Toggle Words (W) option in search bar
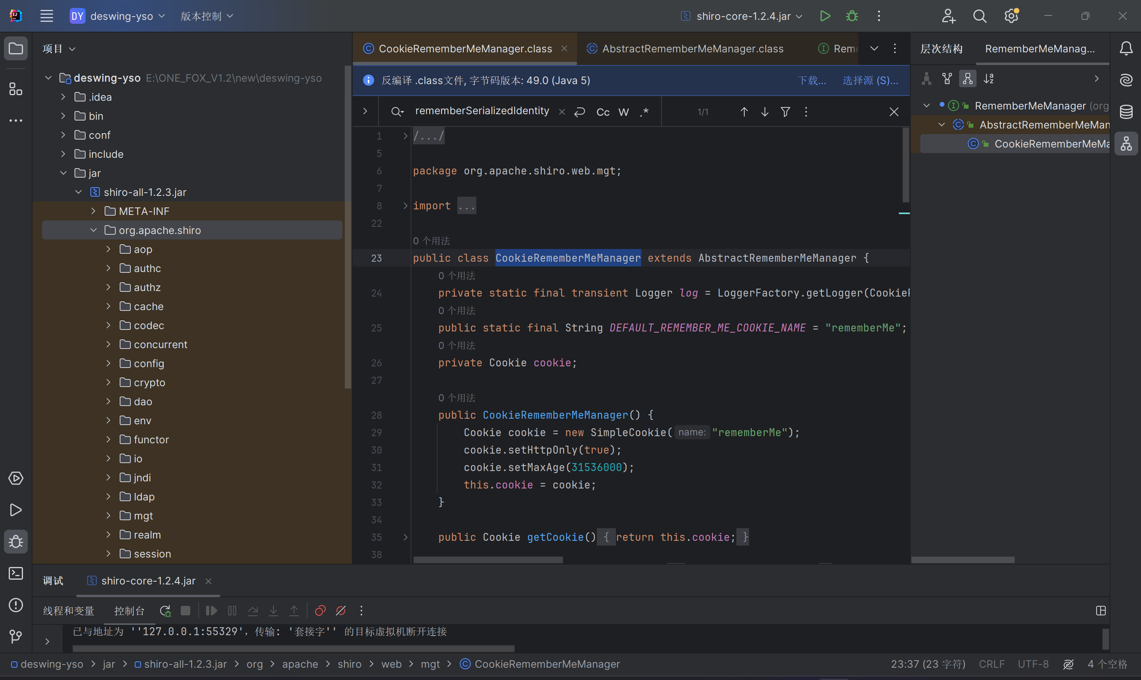This screenshot has height=680, width=1141. (x=624, y=112)
